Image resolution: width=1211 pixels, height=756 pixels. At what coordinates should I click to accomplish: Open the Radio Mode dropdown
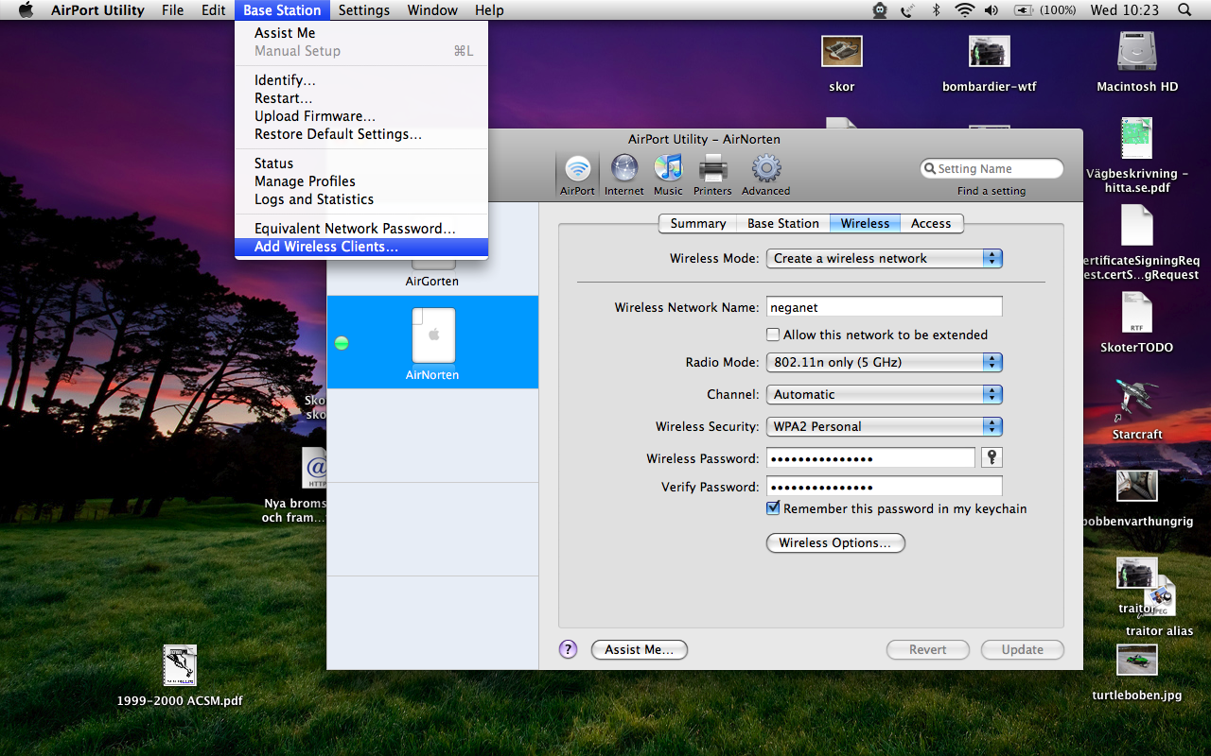pyautogui.click(x=884, y=362)
